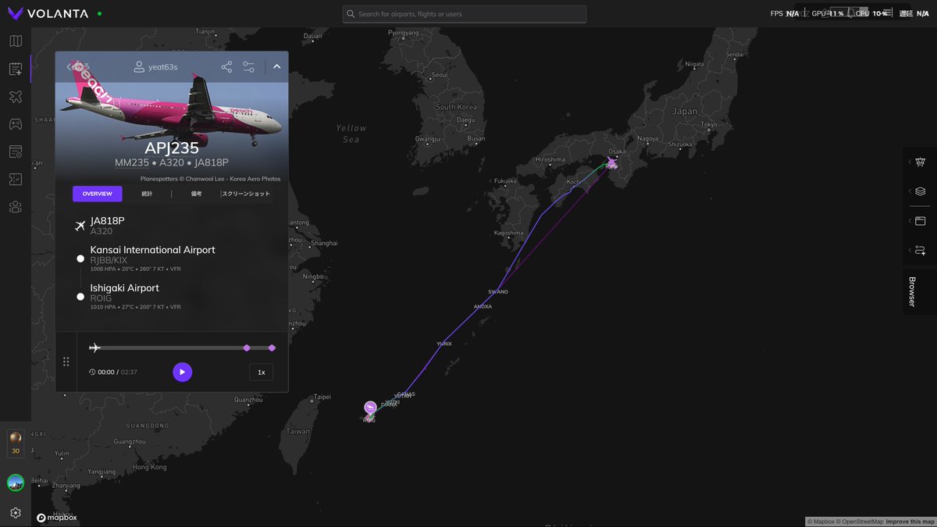Click the ROIG destination marker on map

[x=370, y=408]
